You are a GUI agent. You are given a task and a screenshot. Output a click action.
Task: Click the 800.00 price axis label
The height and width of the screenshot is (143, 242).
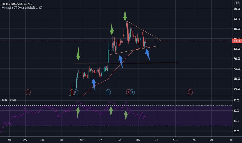237,49
